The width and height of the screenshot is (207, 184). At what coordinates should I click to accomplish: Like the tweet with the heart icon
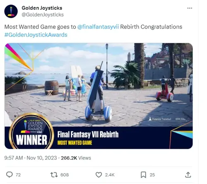(99, 175)
